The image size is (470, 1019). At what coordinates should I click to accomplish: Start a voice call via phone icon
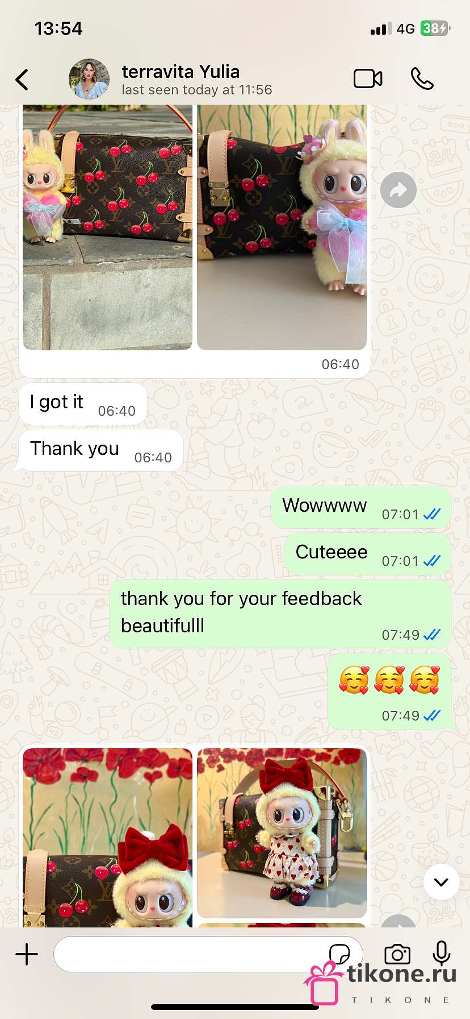click(422, 79)
